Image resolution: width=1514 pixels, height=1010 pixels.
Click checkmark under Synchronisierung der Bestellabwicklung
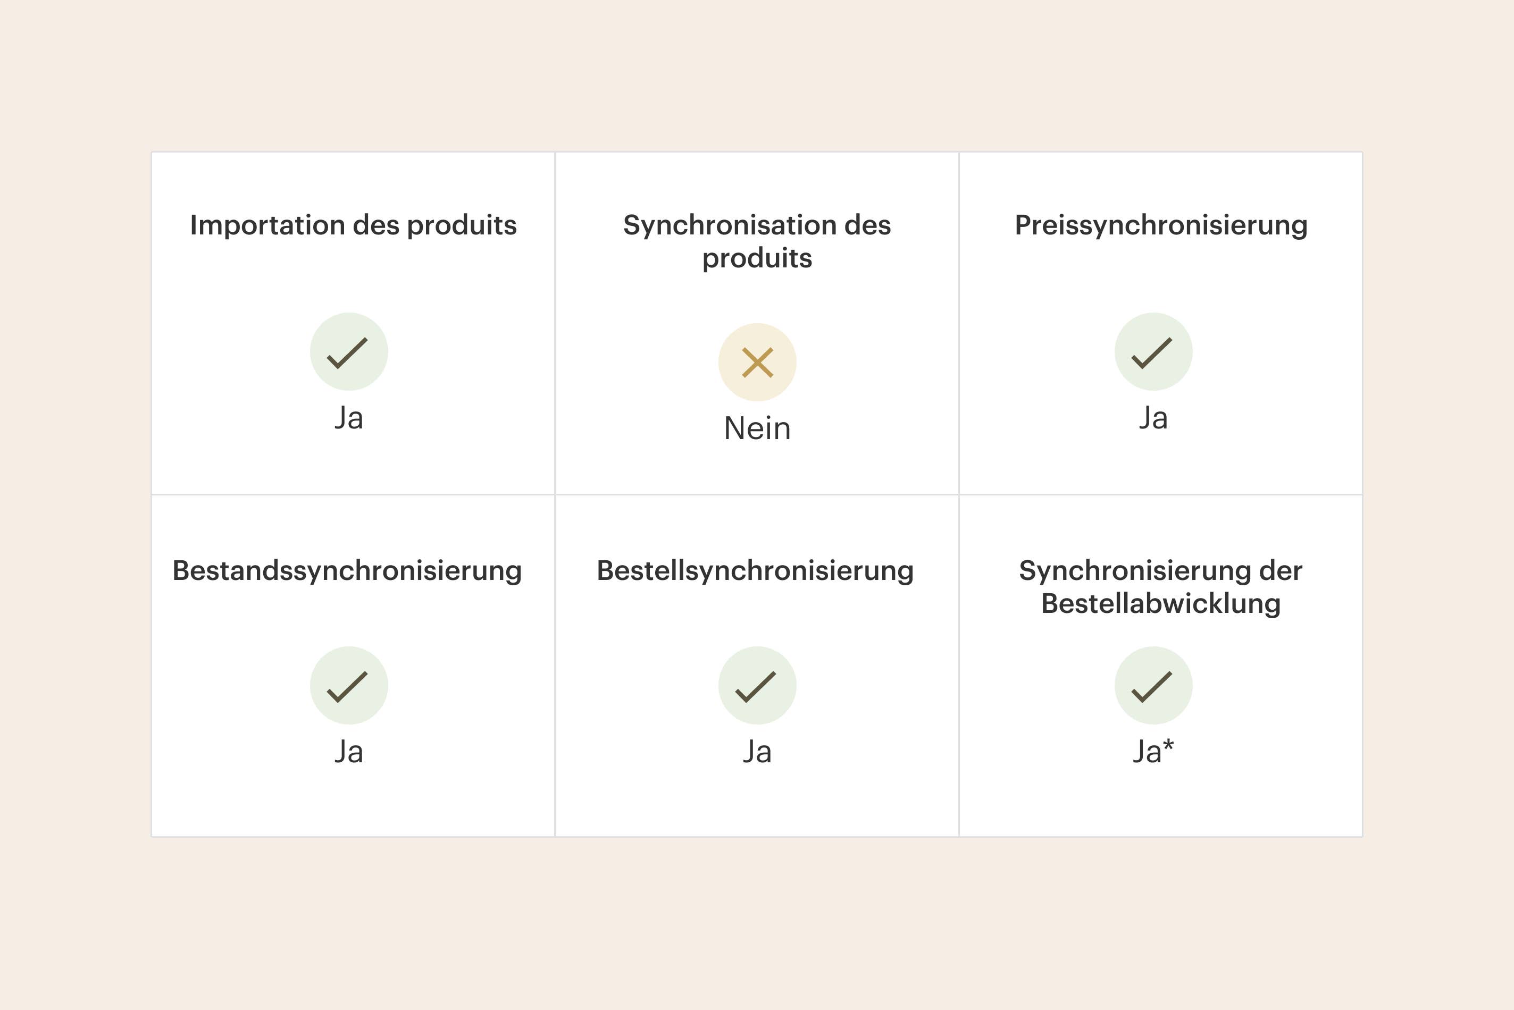click(x=1153, y=685)
